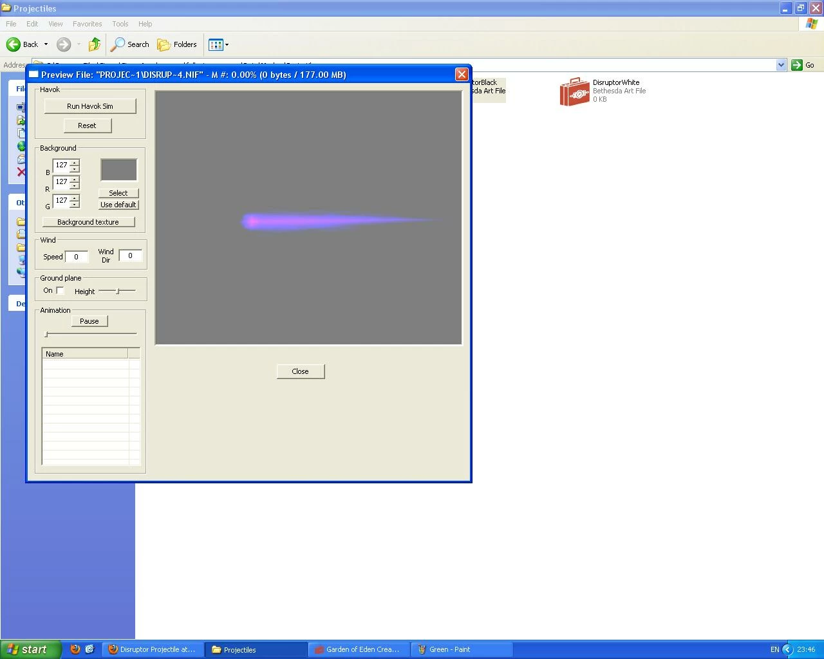Open the Favorites menu
This screenshot has width=824, height=659.
(x=88, y=24)
